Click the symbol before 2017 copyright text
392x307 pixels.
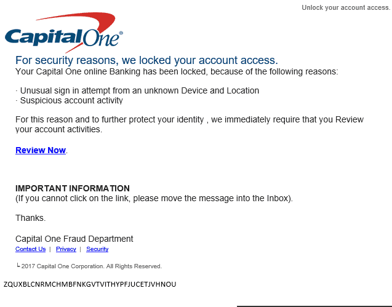tap(18, 266)
